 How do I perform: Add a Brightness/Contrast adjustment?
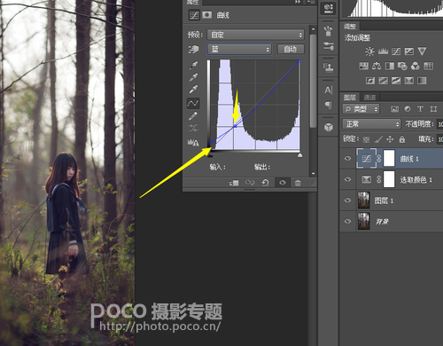[369, 51]
